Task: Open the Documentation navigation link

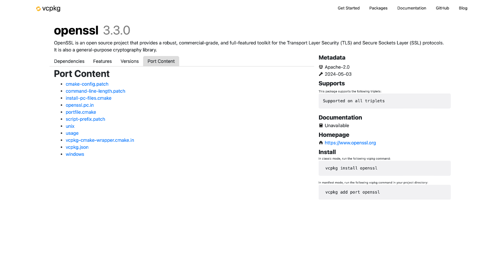Action: [411, 8]
